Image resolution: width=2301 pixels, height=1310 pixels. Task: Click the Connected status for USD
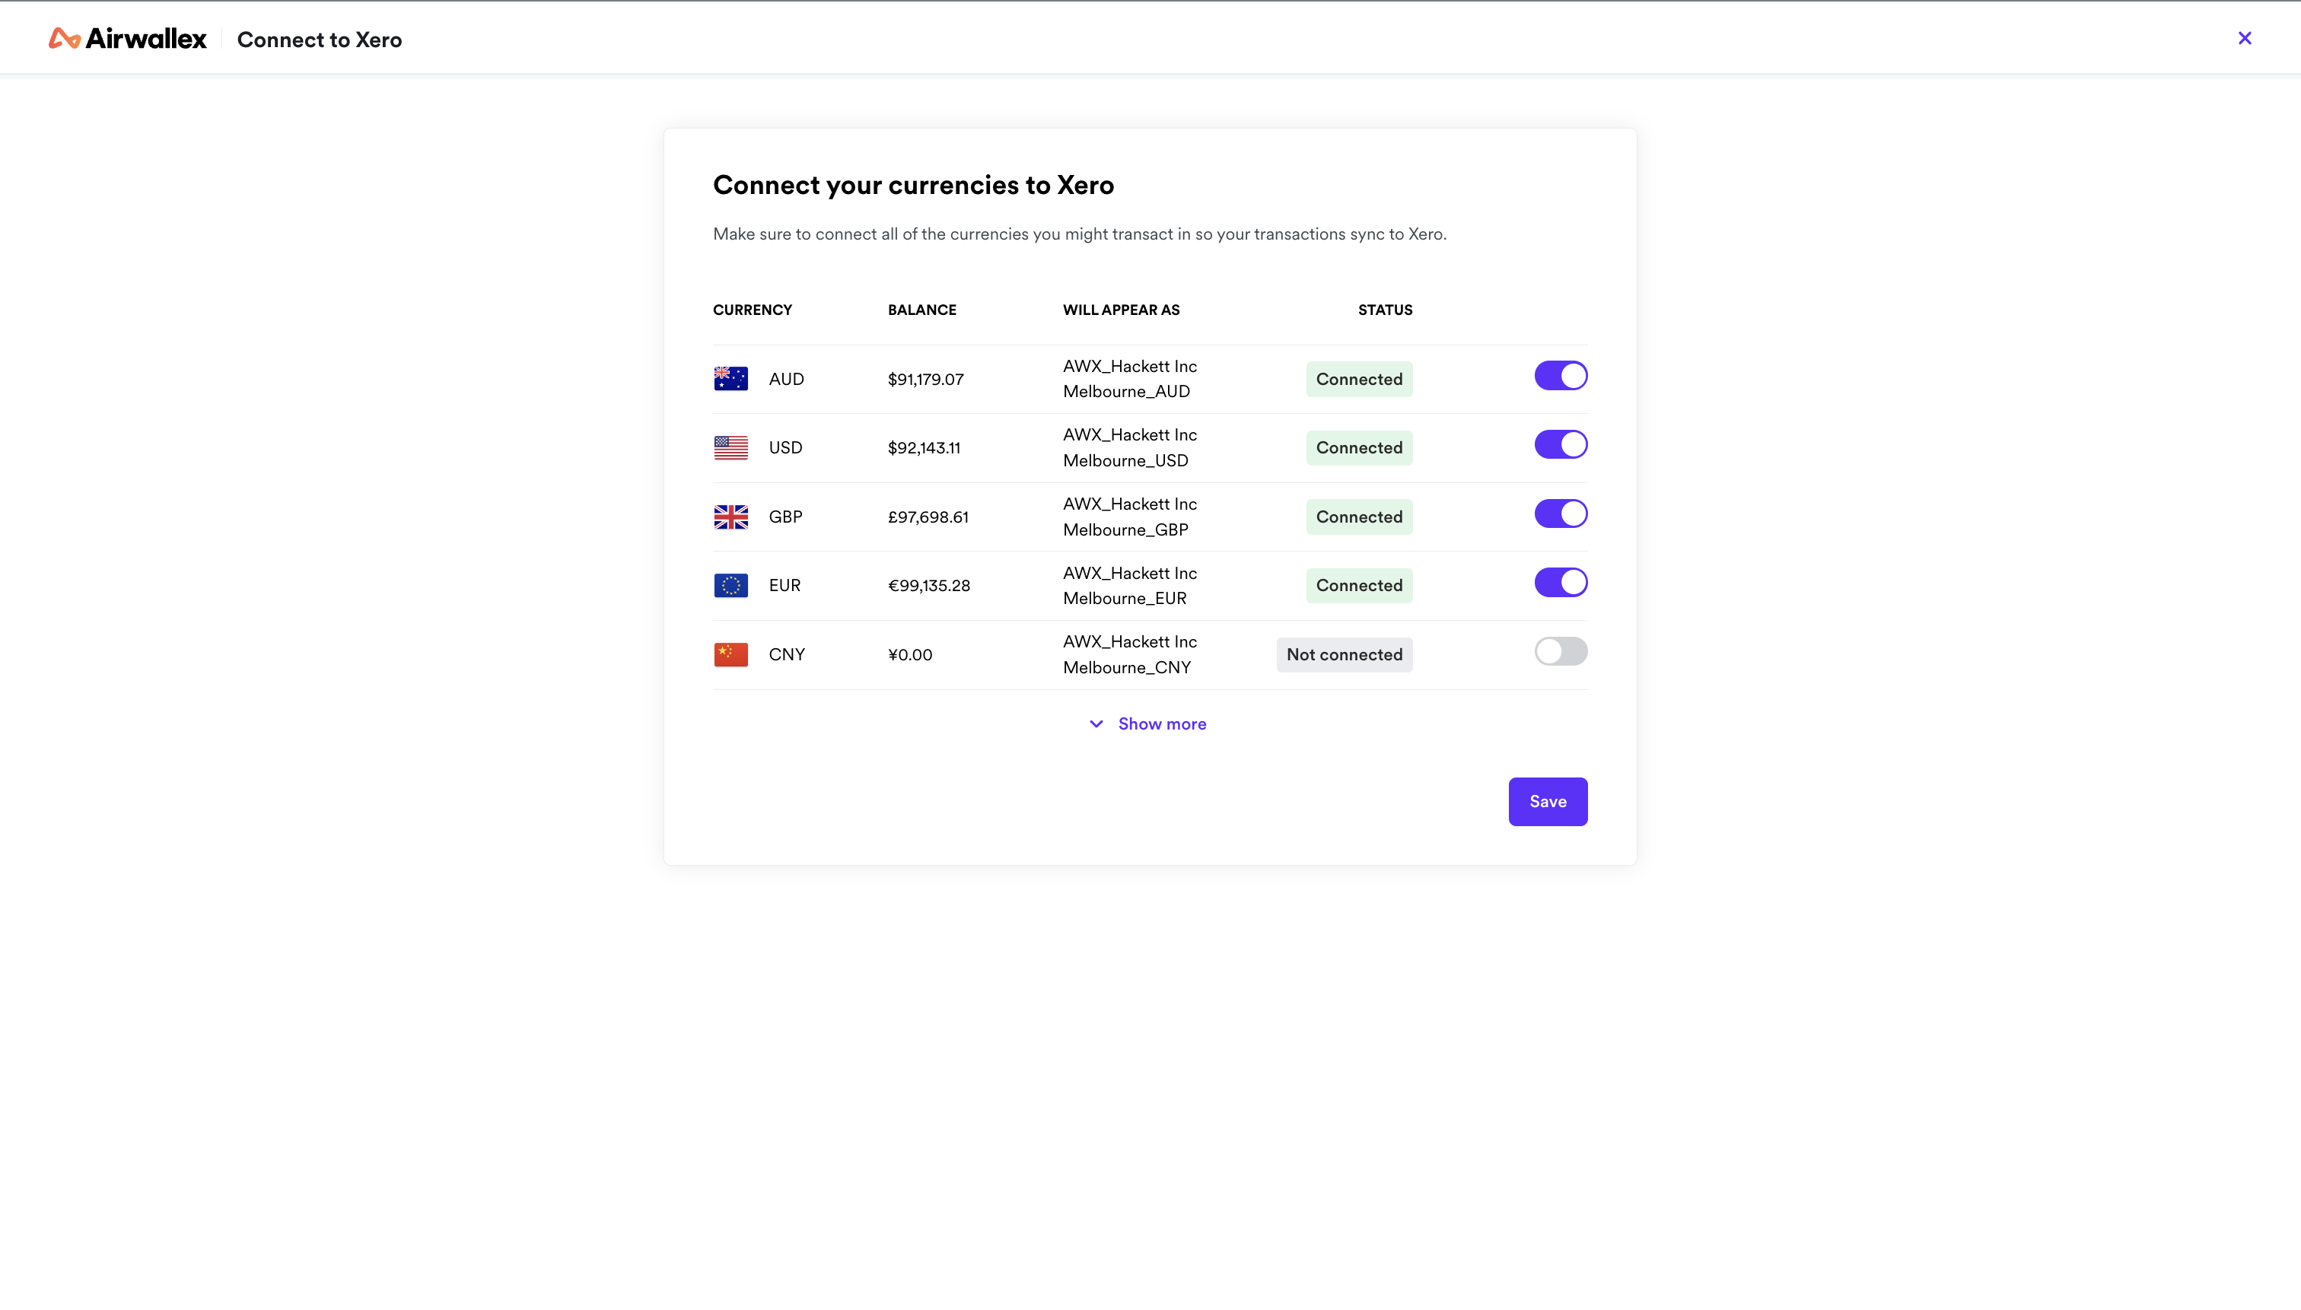tap(1359, 447)
